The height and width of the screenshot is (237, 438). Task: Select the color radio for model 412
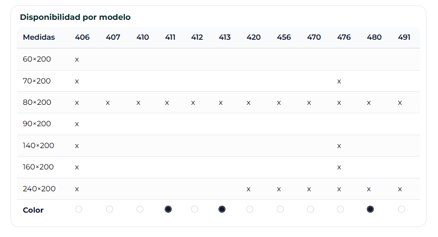tap(195, 209)
